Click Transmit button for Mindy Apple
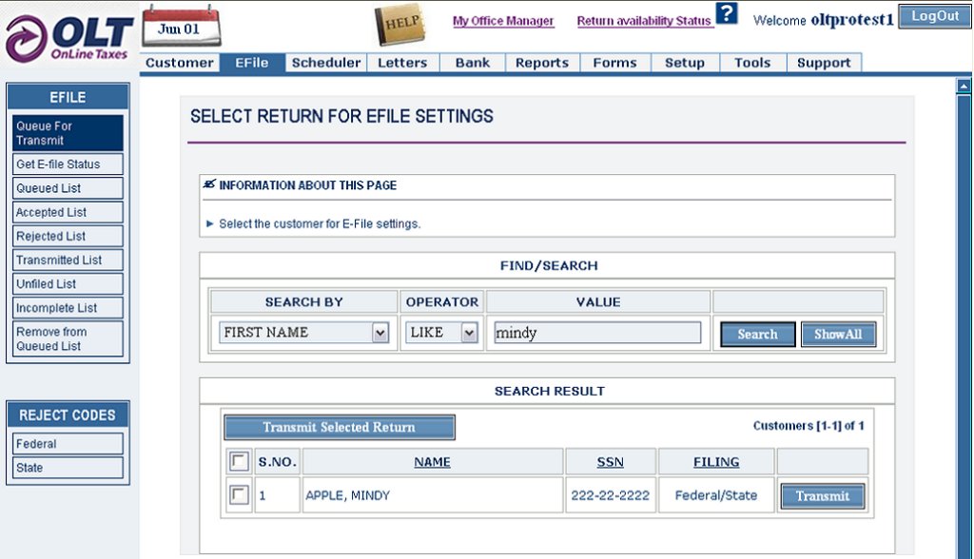The image size is (974, 559). 823,496
